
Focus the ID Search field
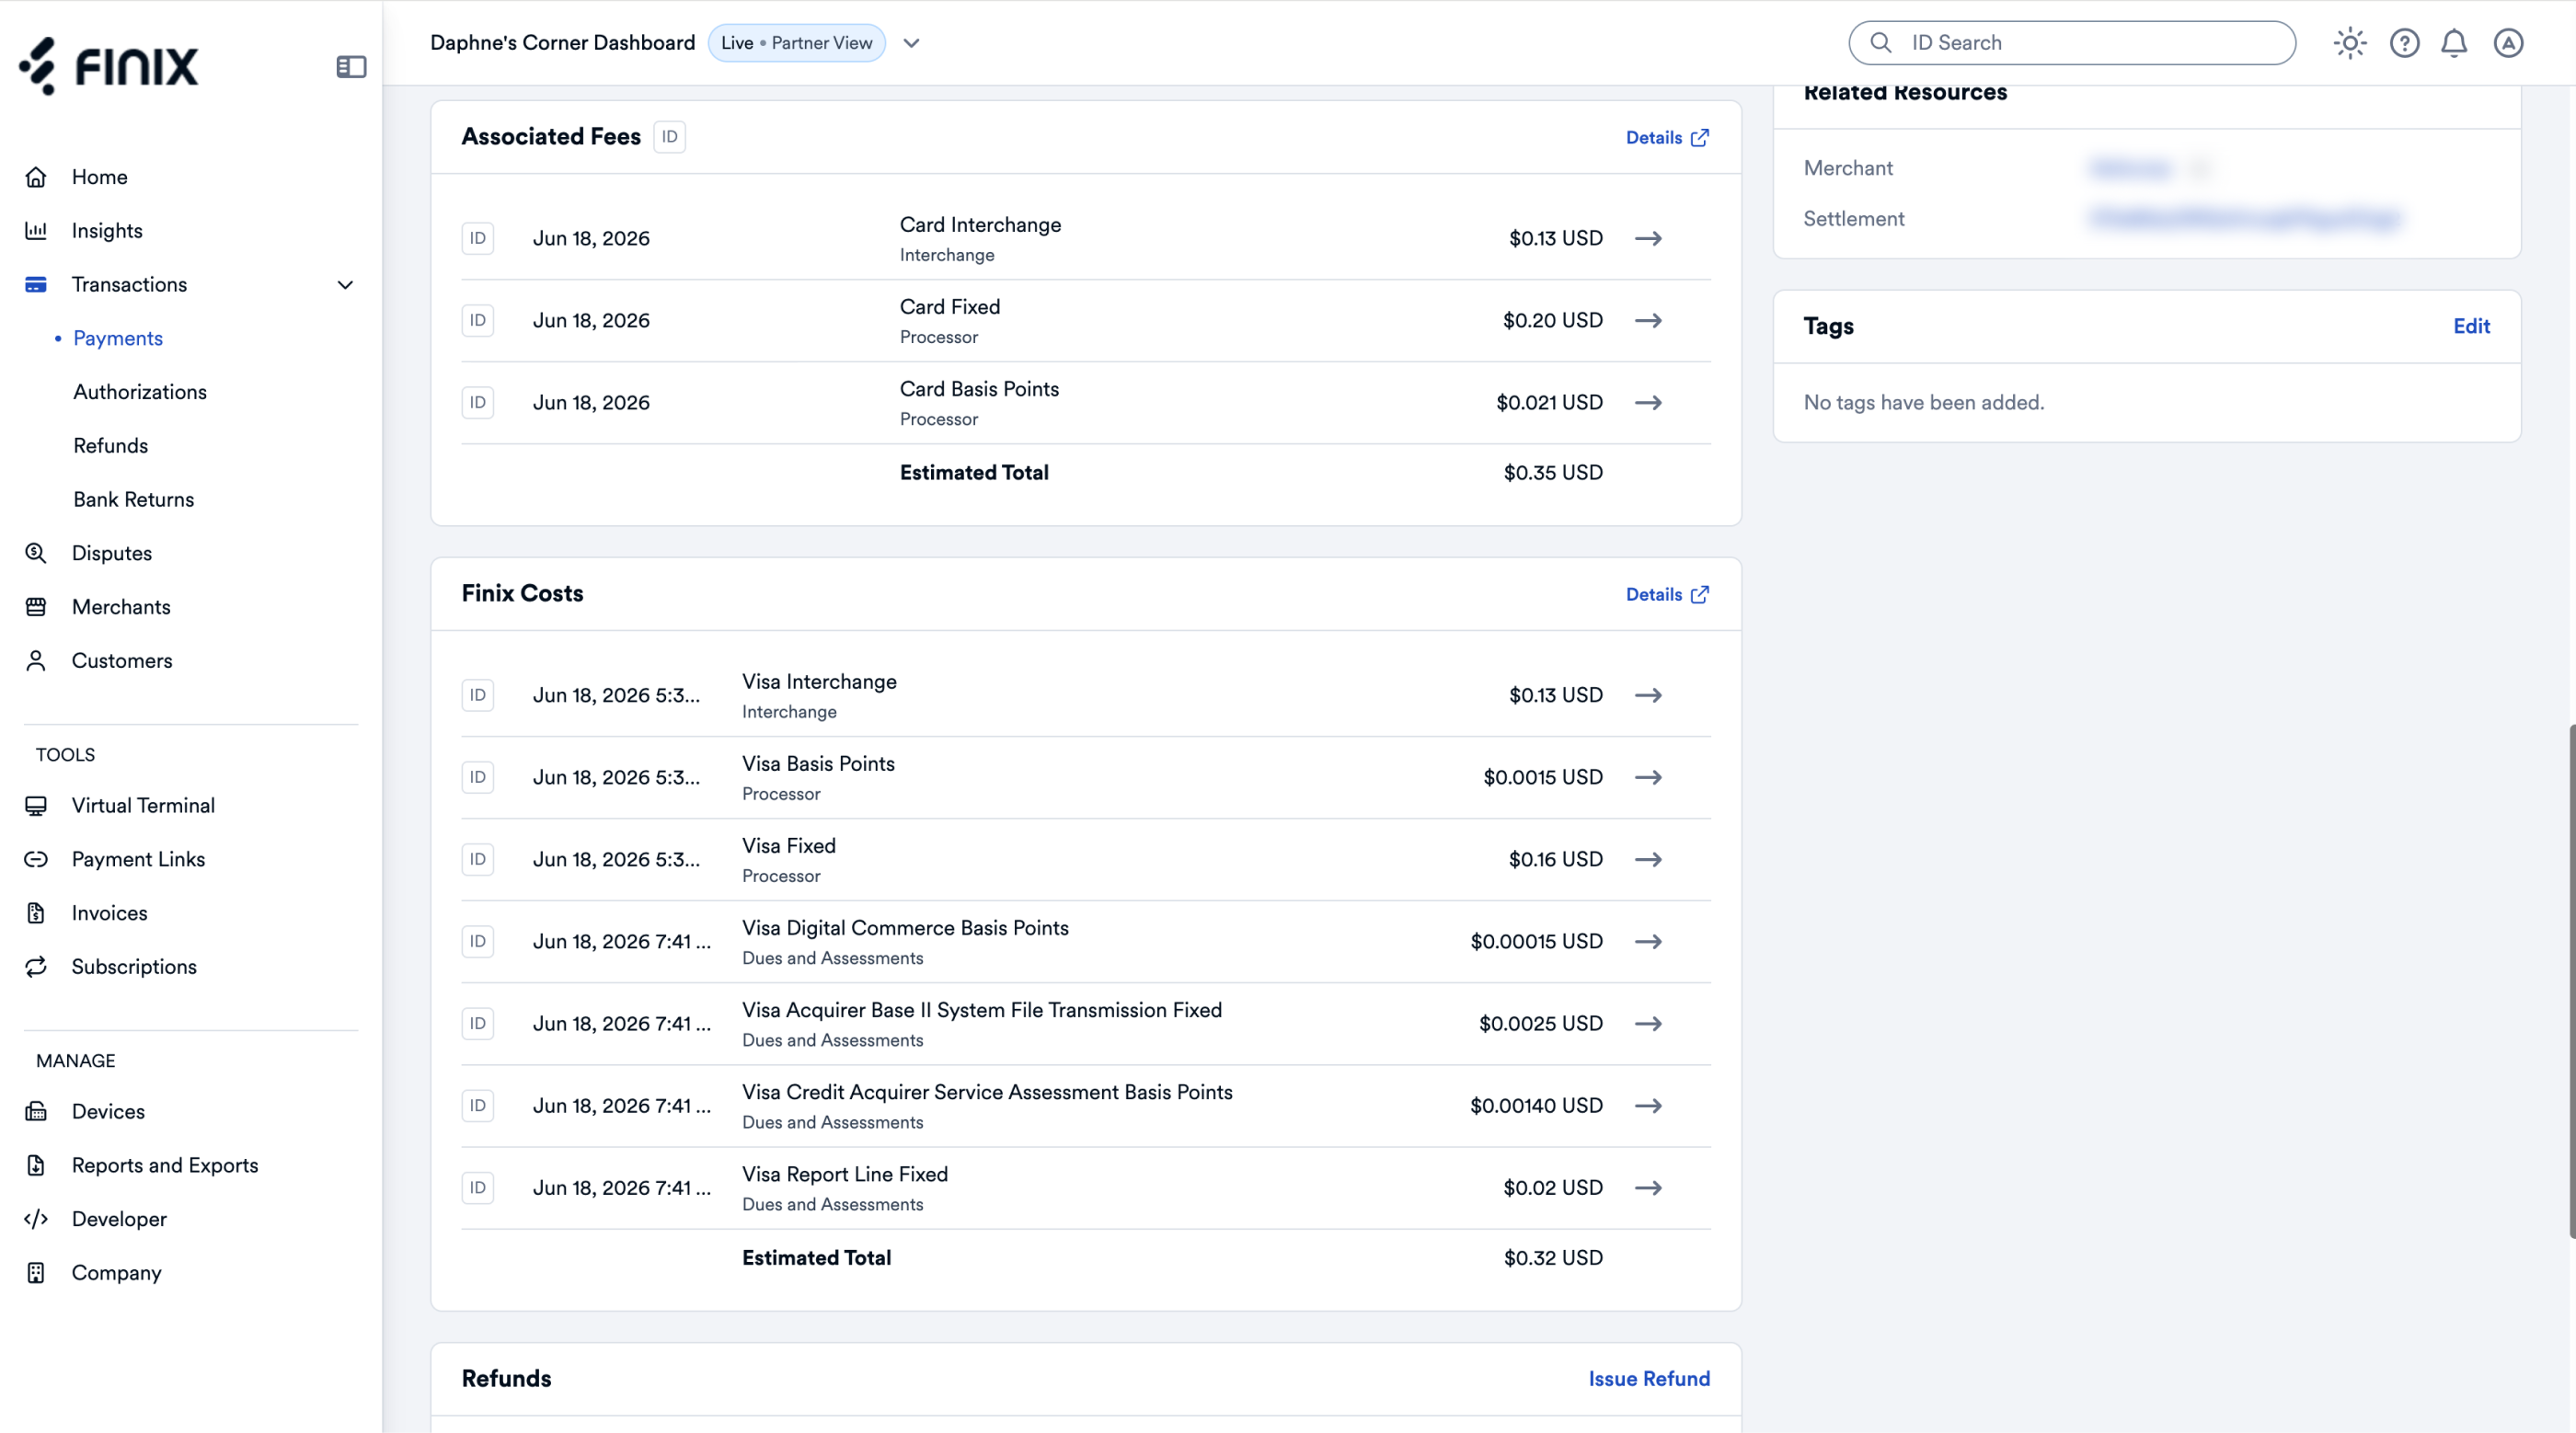tap(2072, 43)
